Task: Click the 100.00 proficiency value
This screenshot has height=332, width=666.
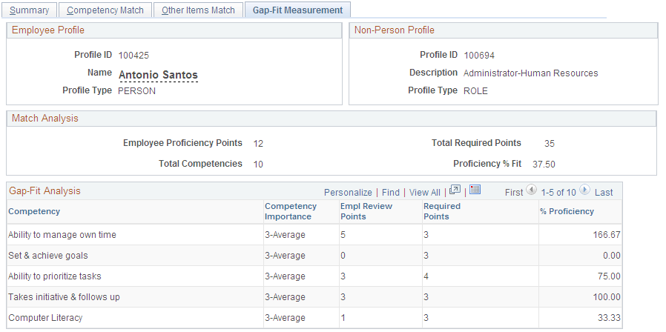Action: click(x=607, y=297)
